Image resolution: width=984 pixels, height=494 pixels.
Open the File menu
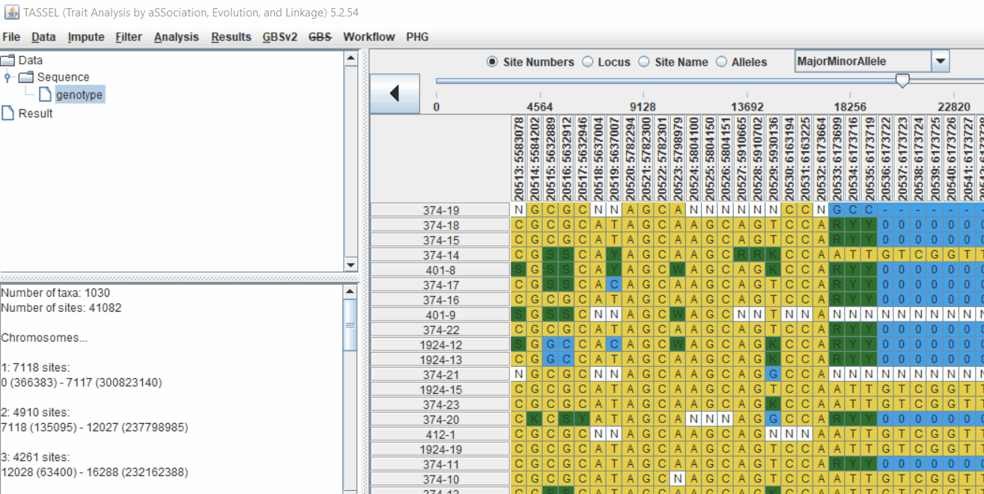click(11, 37)
